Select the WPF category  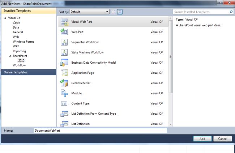16,46
